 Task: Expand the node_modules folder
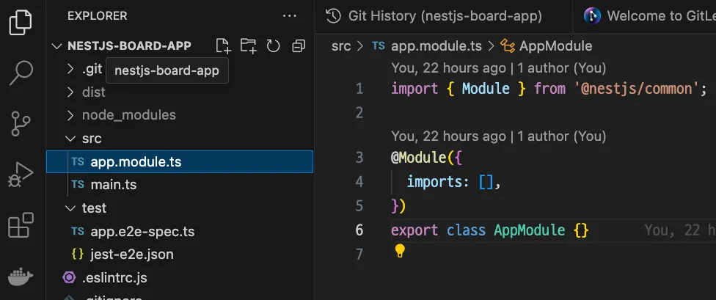point(70,115)
